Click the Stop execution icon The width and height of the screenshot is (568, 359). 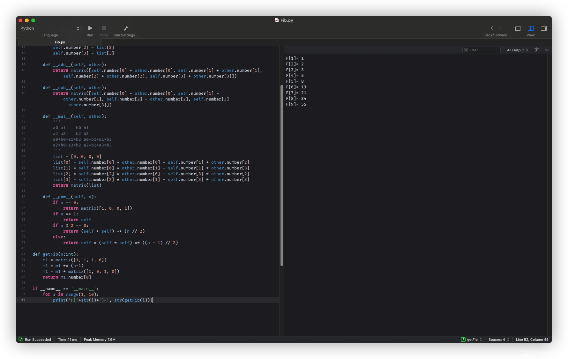(x=104, y=28)
